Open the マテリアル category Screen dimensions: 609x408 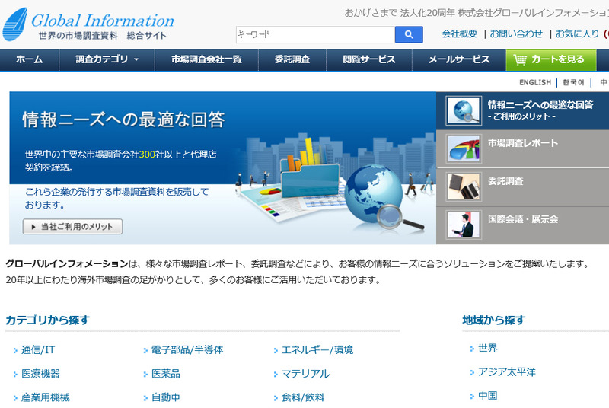pyautogui.click(x=305, y=374)
